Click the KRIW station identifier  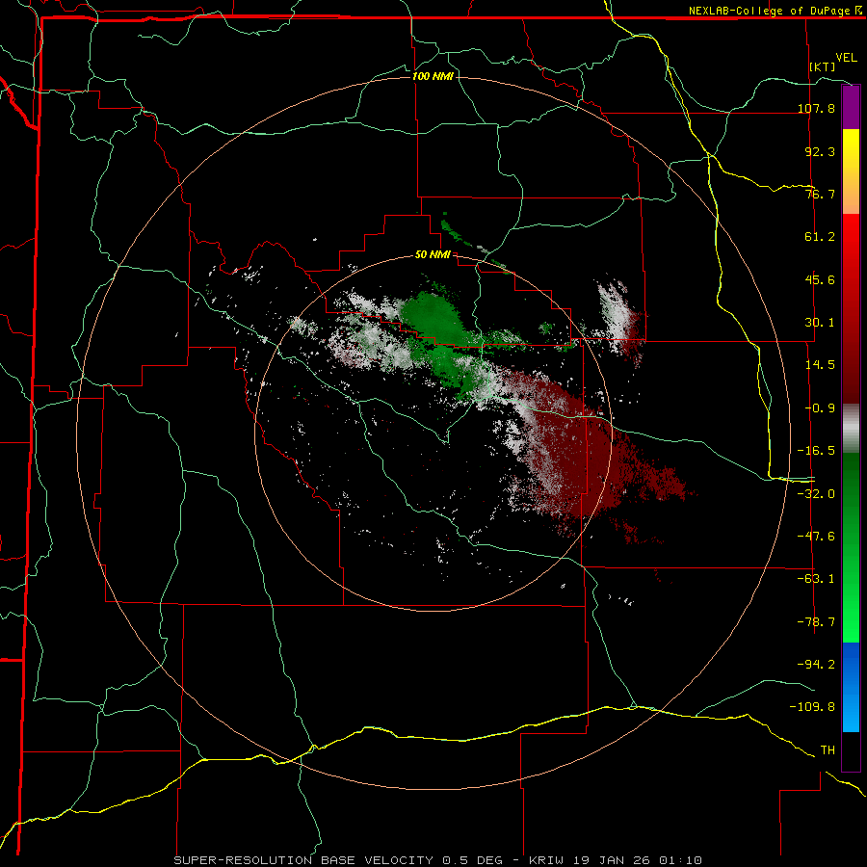[547, 860]
